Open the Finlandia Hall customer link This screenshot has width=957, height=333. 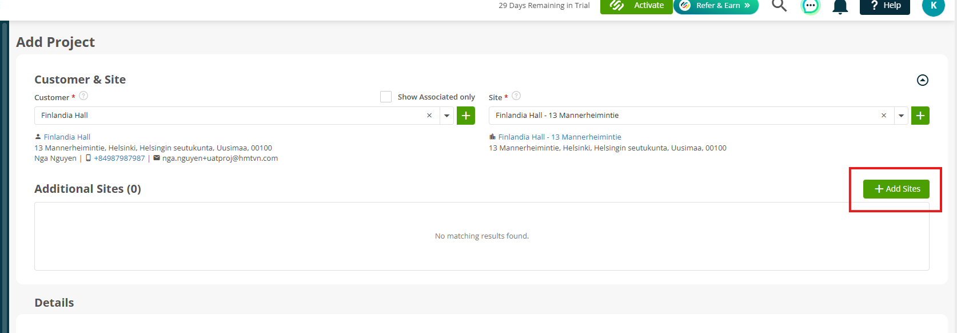67,137
